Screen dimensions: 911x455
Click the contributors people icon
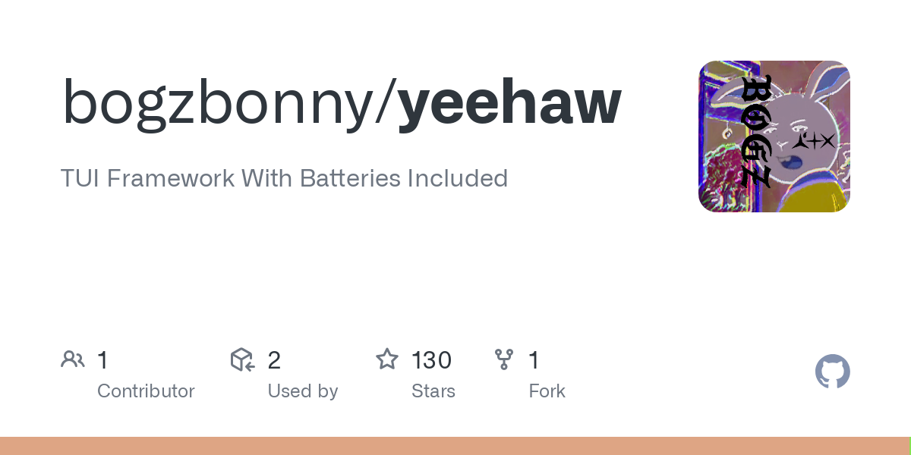point(73,359)
